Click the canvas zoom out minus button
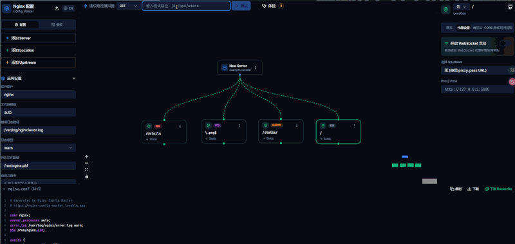The width and height of the screenshot is (515, 244). pyautogui.click(x=87, y=164)
